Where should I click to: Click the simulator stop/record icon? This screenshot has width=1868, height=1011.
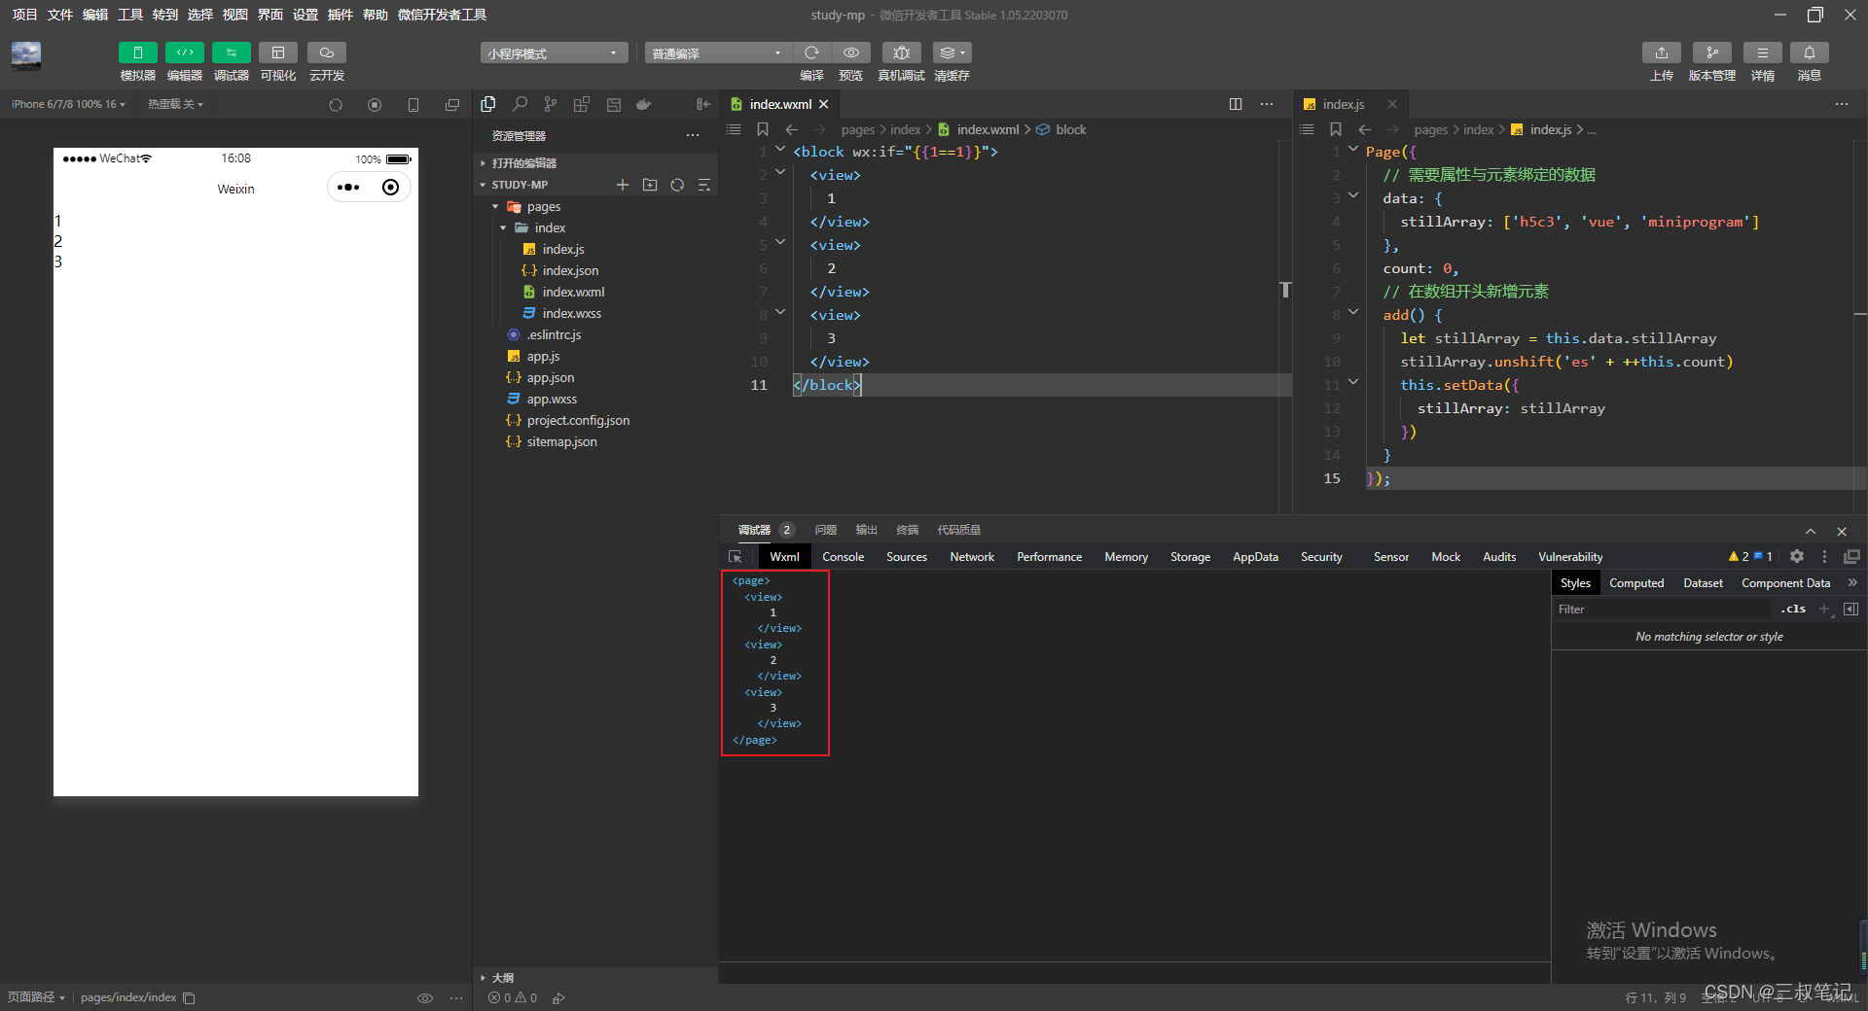tap(375, 105)
